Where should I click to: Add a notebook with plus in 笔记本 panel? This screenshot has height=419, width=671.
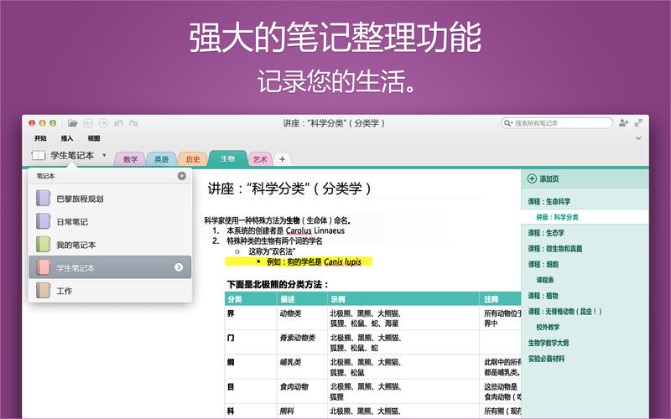pyautogui.click(x=182, y=176)
